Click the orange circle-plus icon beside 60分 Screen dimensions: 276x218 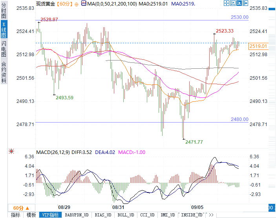77,4
